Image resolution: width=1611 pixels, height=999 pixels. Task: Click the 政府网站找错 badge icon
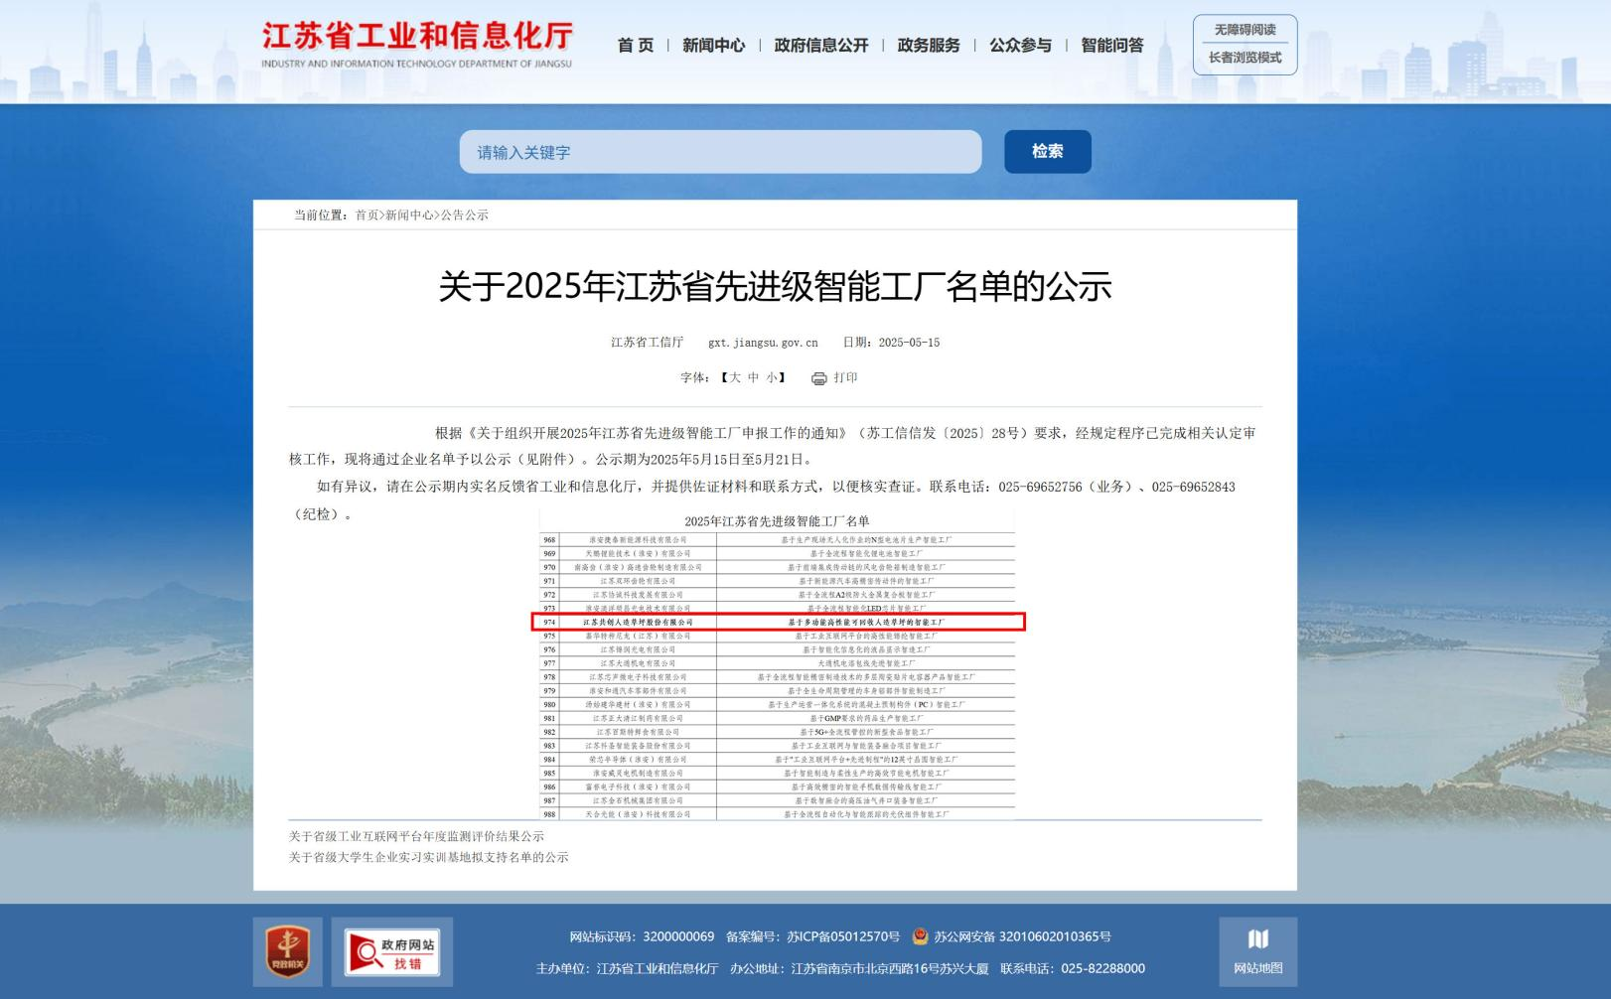(391, 951)
